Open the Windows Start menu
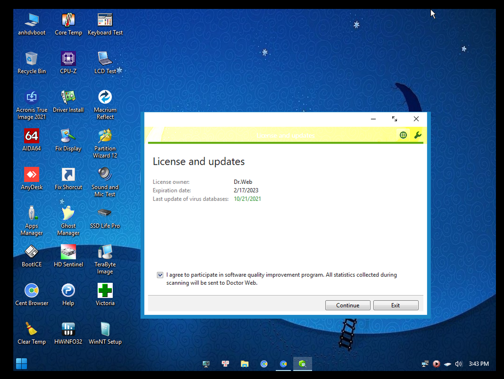 [x=21, y=363]
